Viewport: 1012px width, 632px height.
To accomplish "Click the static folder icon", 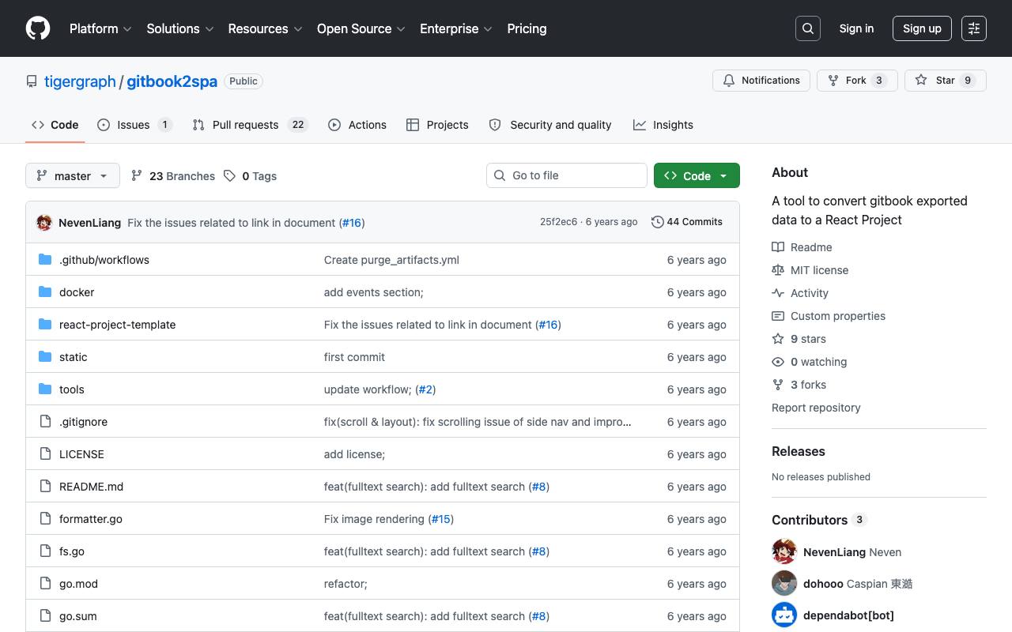I will (x=45, y=357).
